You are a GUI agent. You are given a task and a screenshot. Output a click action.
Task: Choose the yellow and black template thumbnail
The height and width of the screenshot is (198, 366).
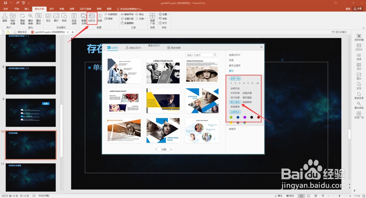point(163,100)
